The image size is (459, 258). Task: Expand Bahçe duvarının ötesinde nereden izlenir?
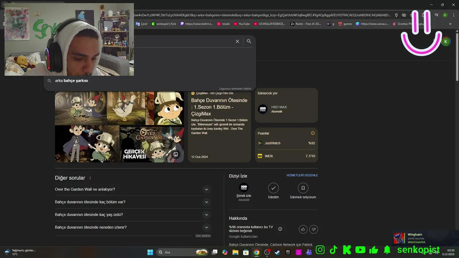click(x=133, y=228)
